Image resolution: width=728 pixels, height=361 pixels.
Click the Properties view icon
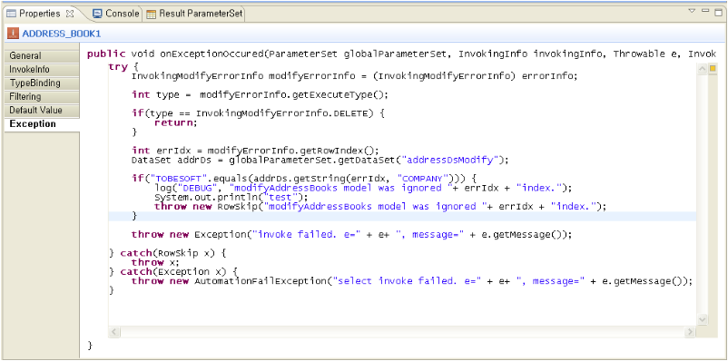(12, 14)
